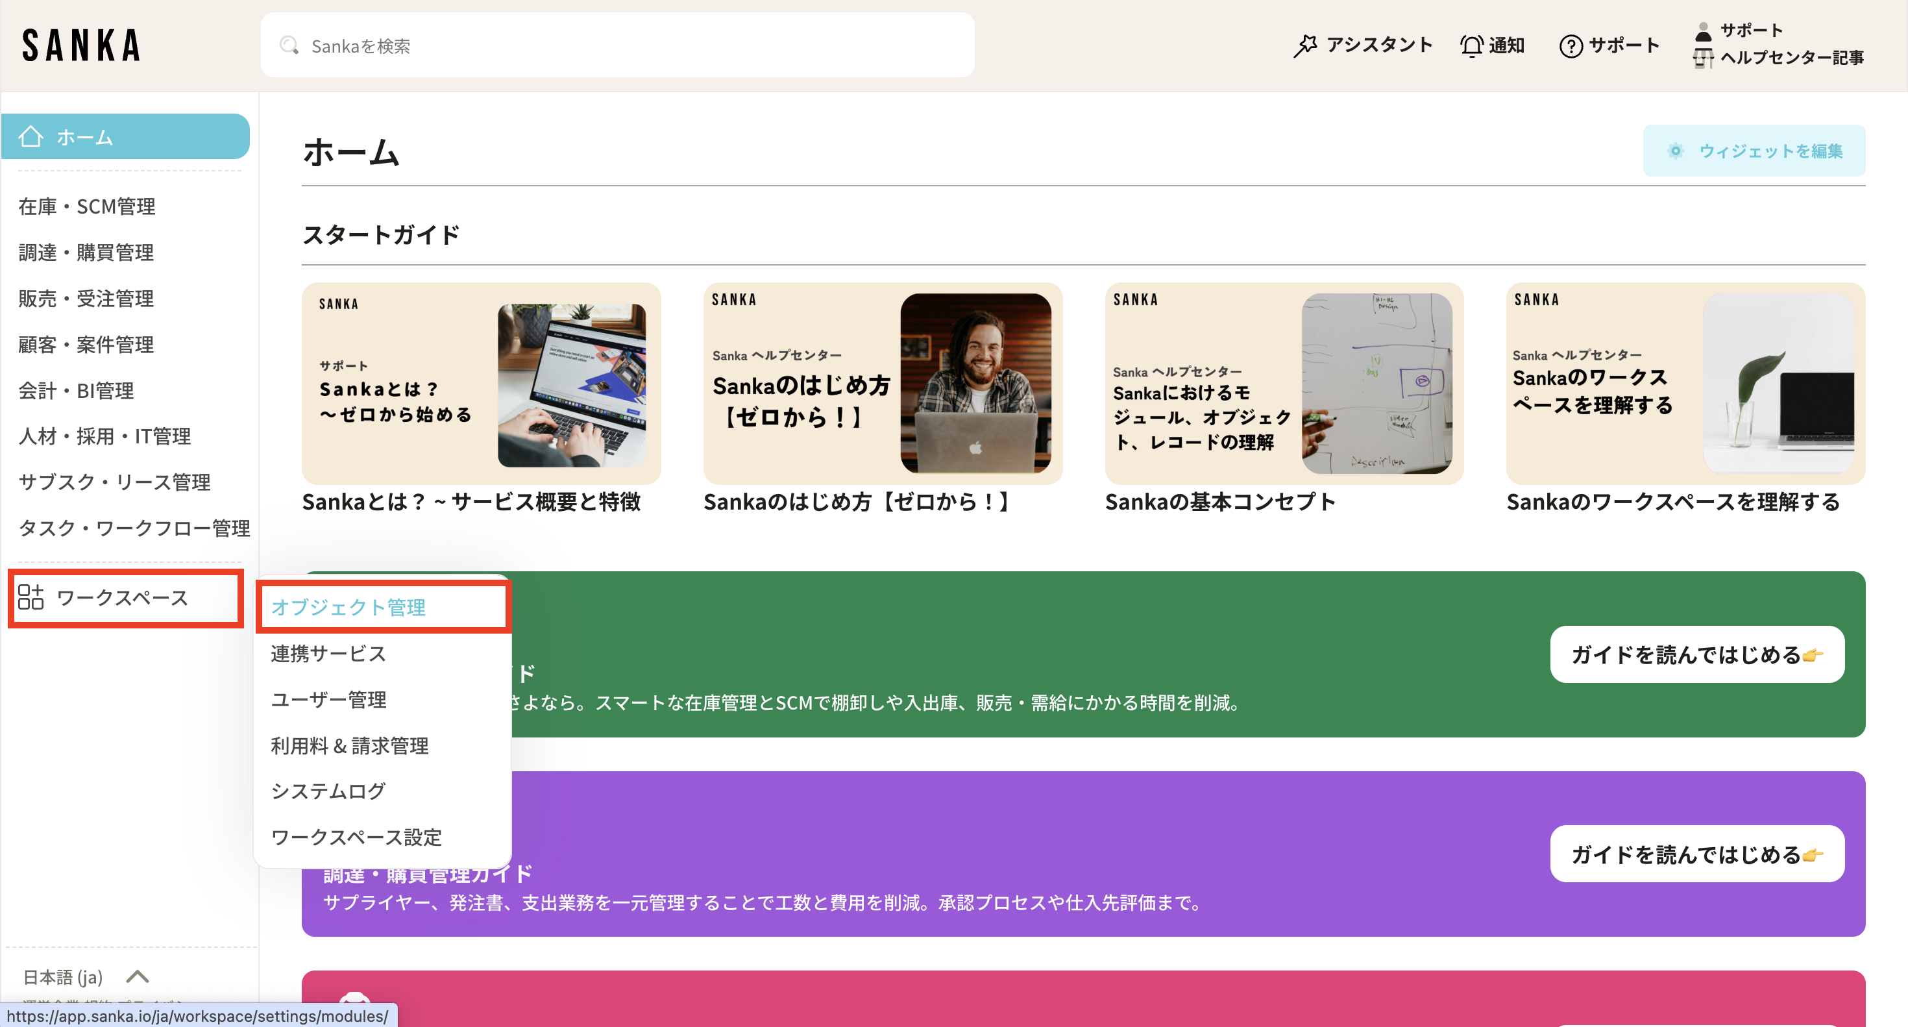
Task: Open the Sankaのはじめ方 guide thumbnail
Action: click(882, 384)
